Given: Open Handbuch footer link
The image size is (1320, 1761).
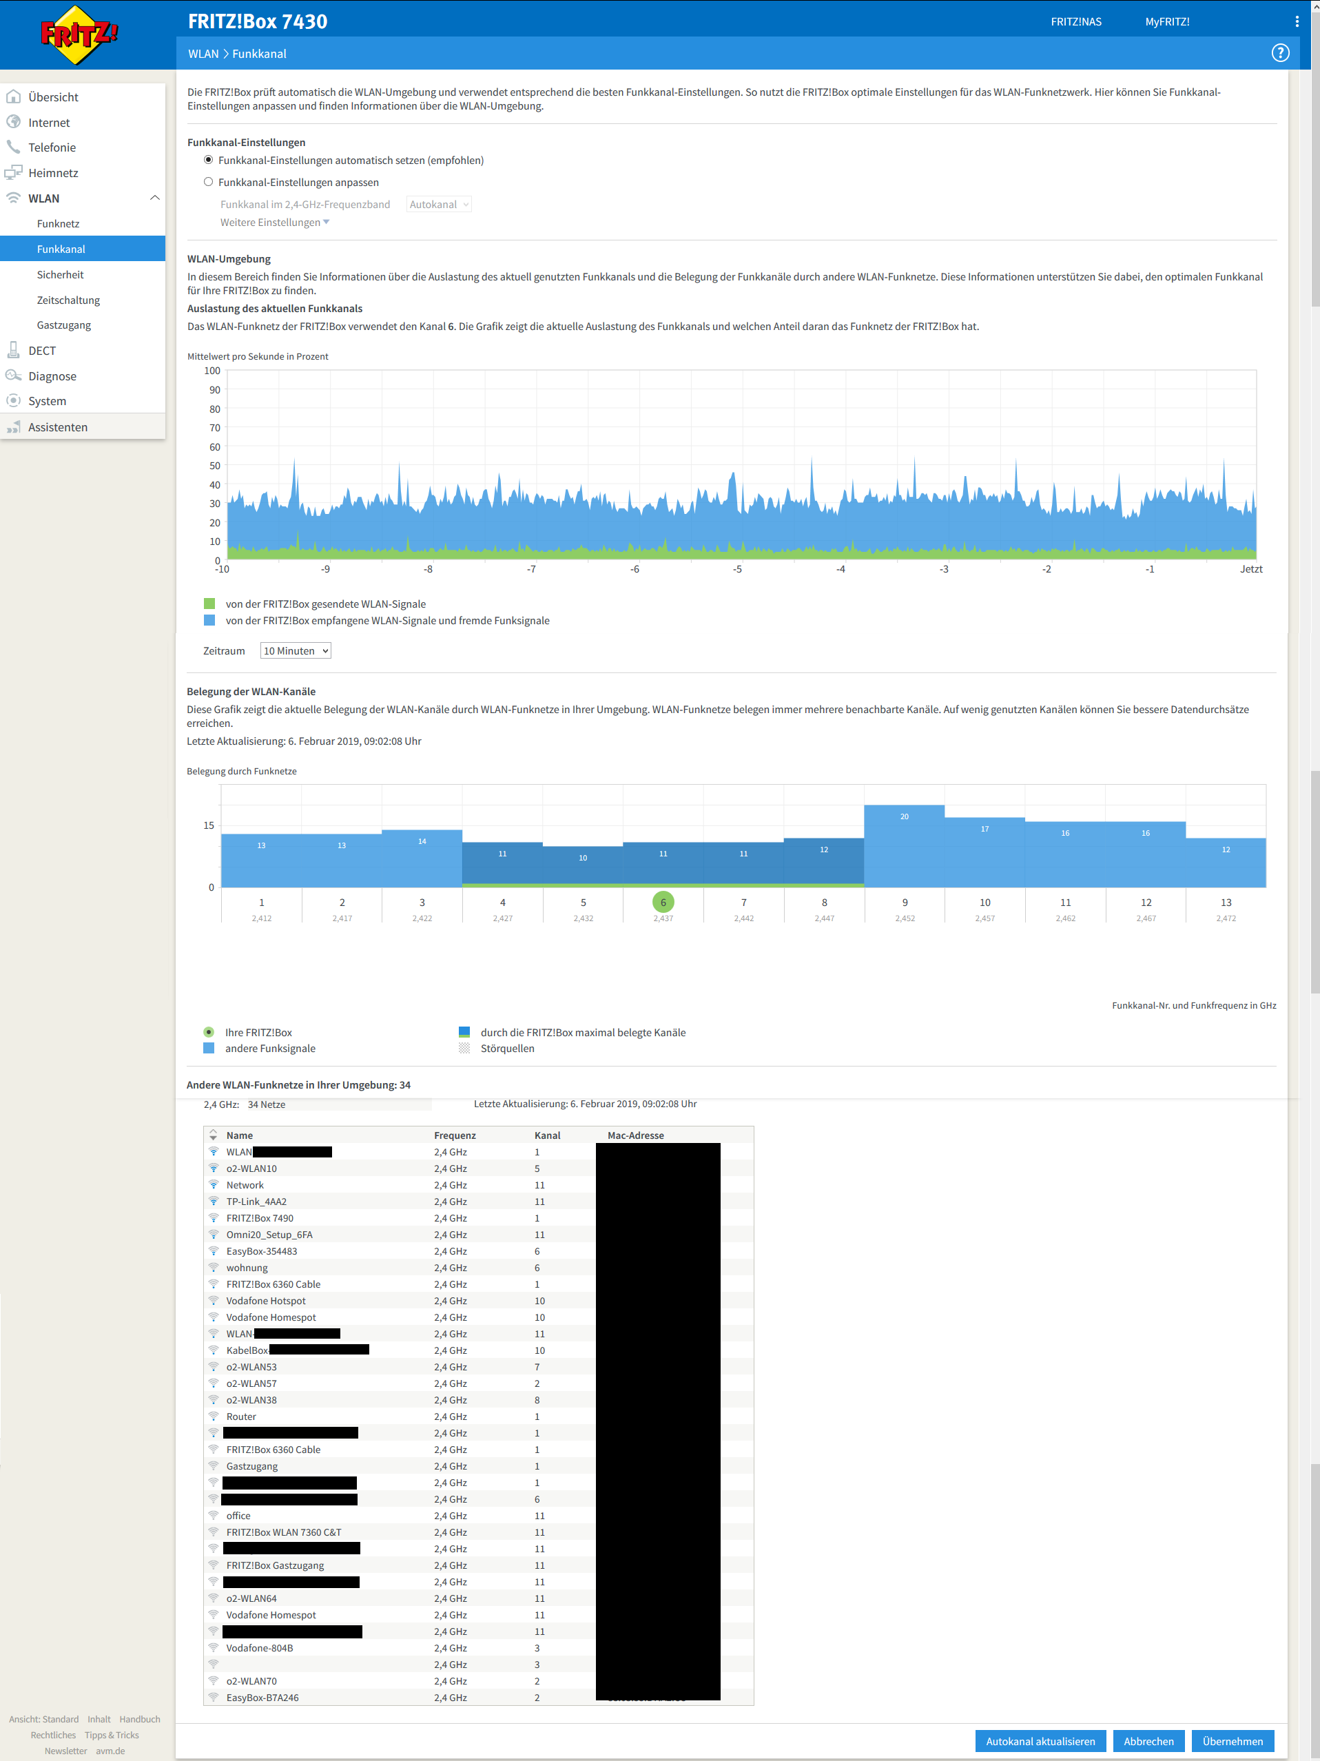Looking at the screenshot, I should click(x=140, y=1719).
